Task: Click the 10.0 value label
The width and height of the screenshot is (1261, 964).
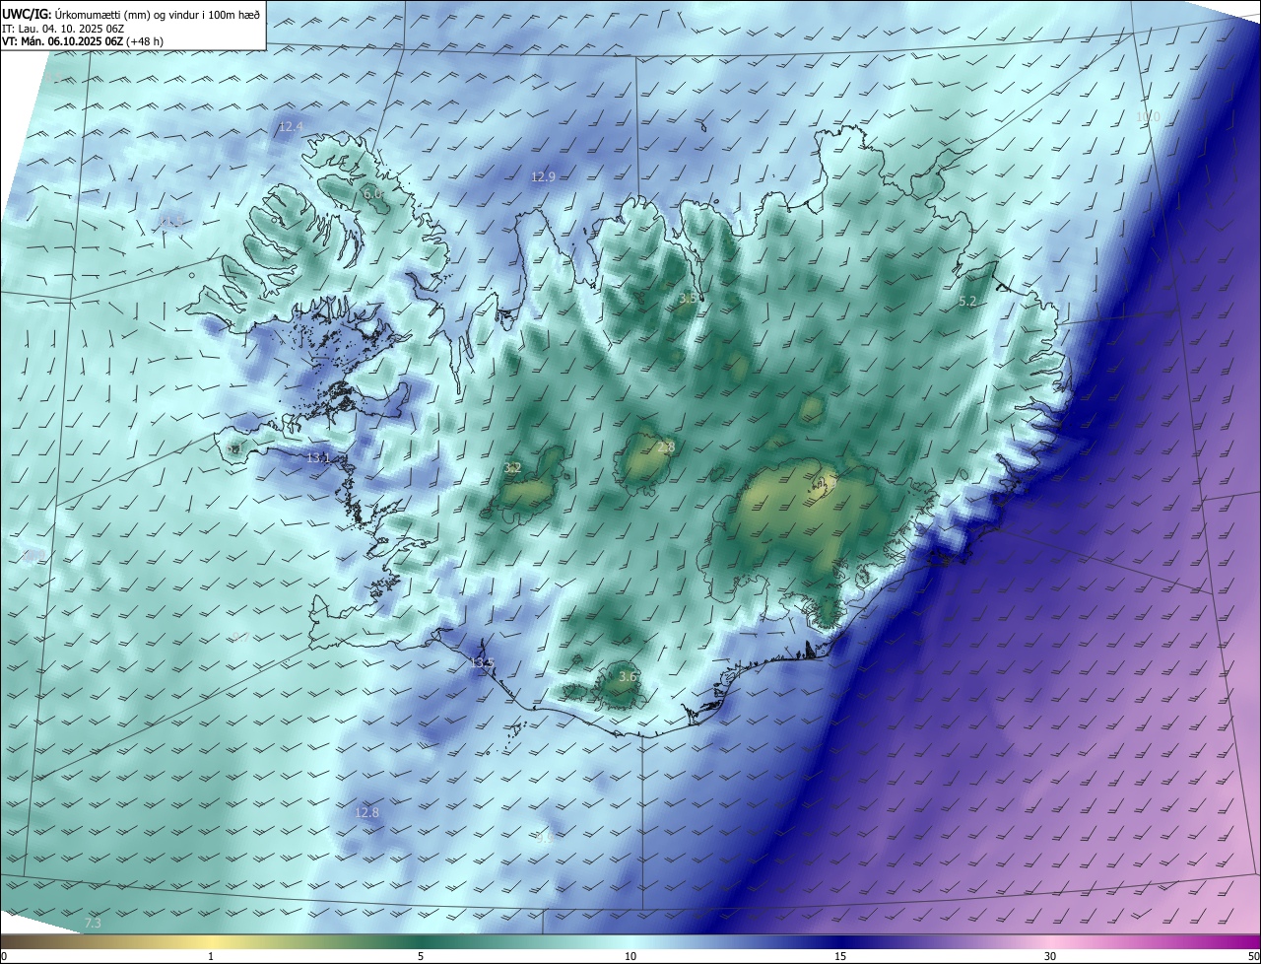Action: 1148,116
